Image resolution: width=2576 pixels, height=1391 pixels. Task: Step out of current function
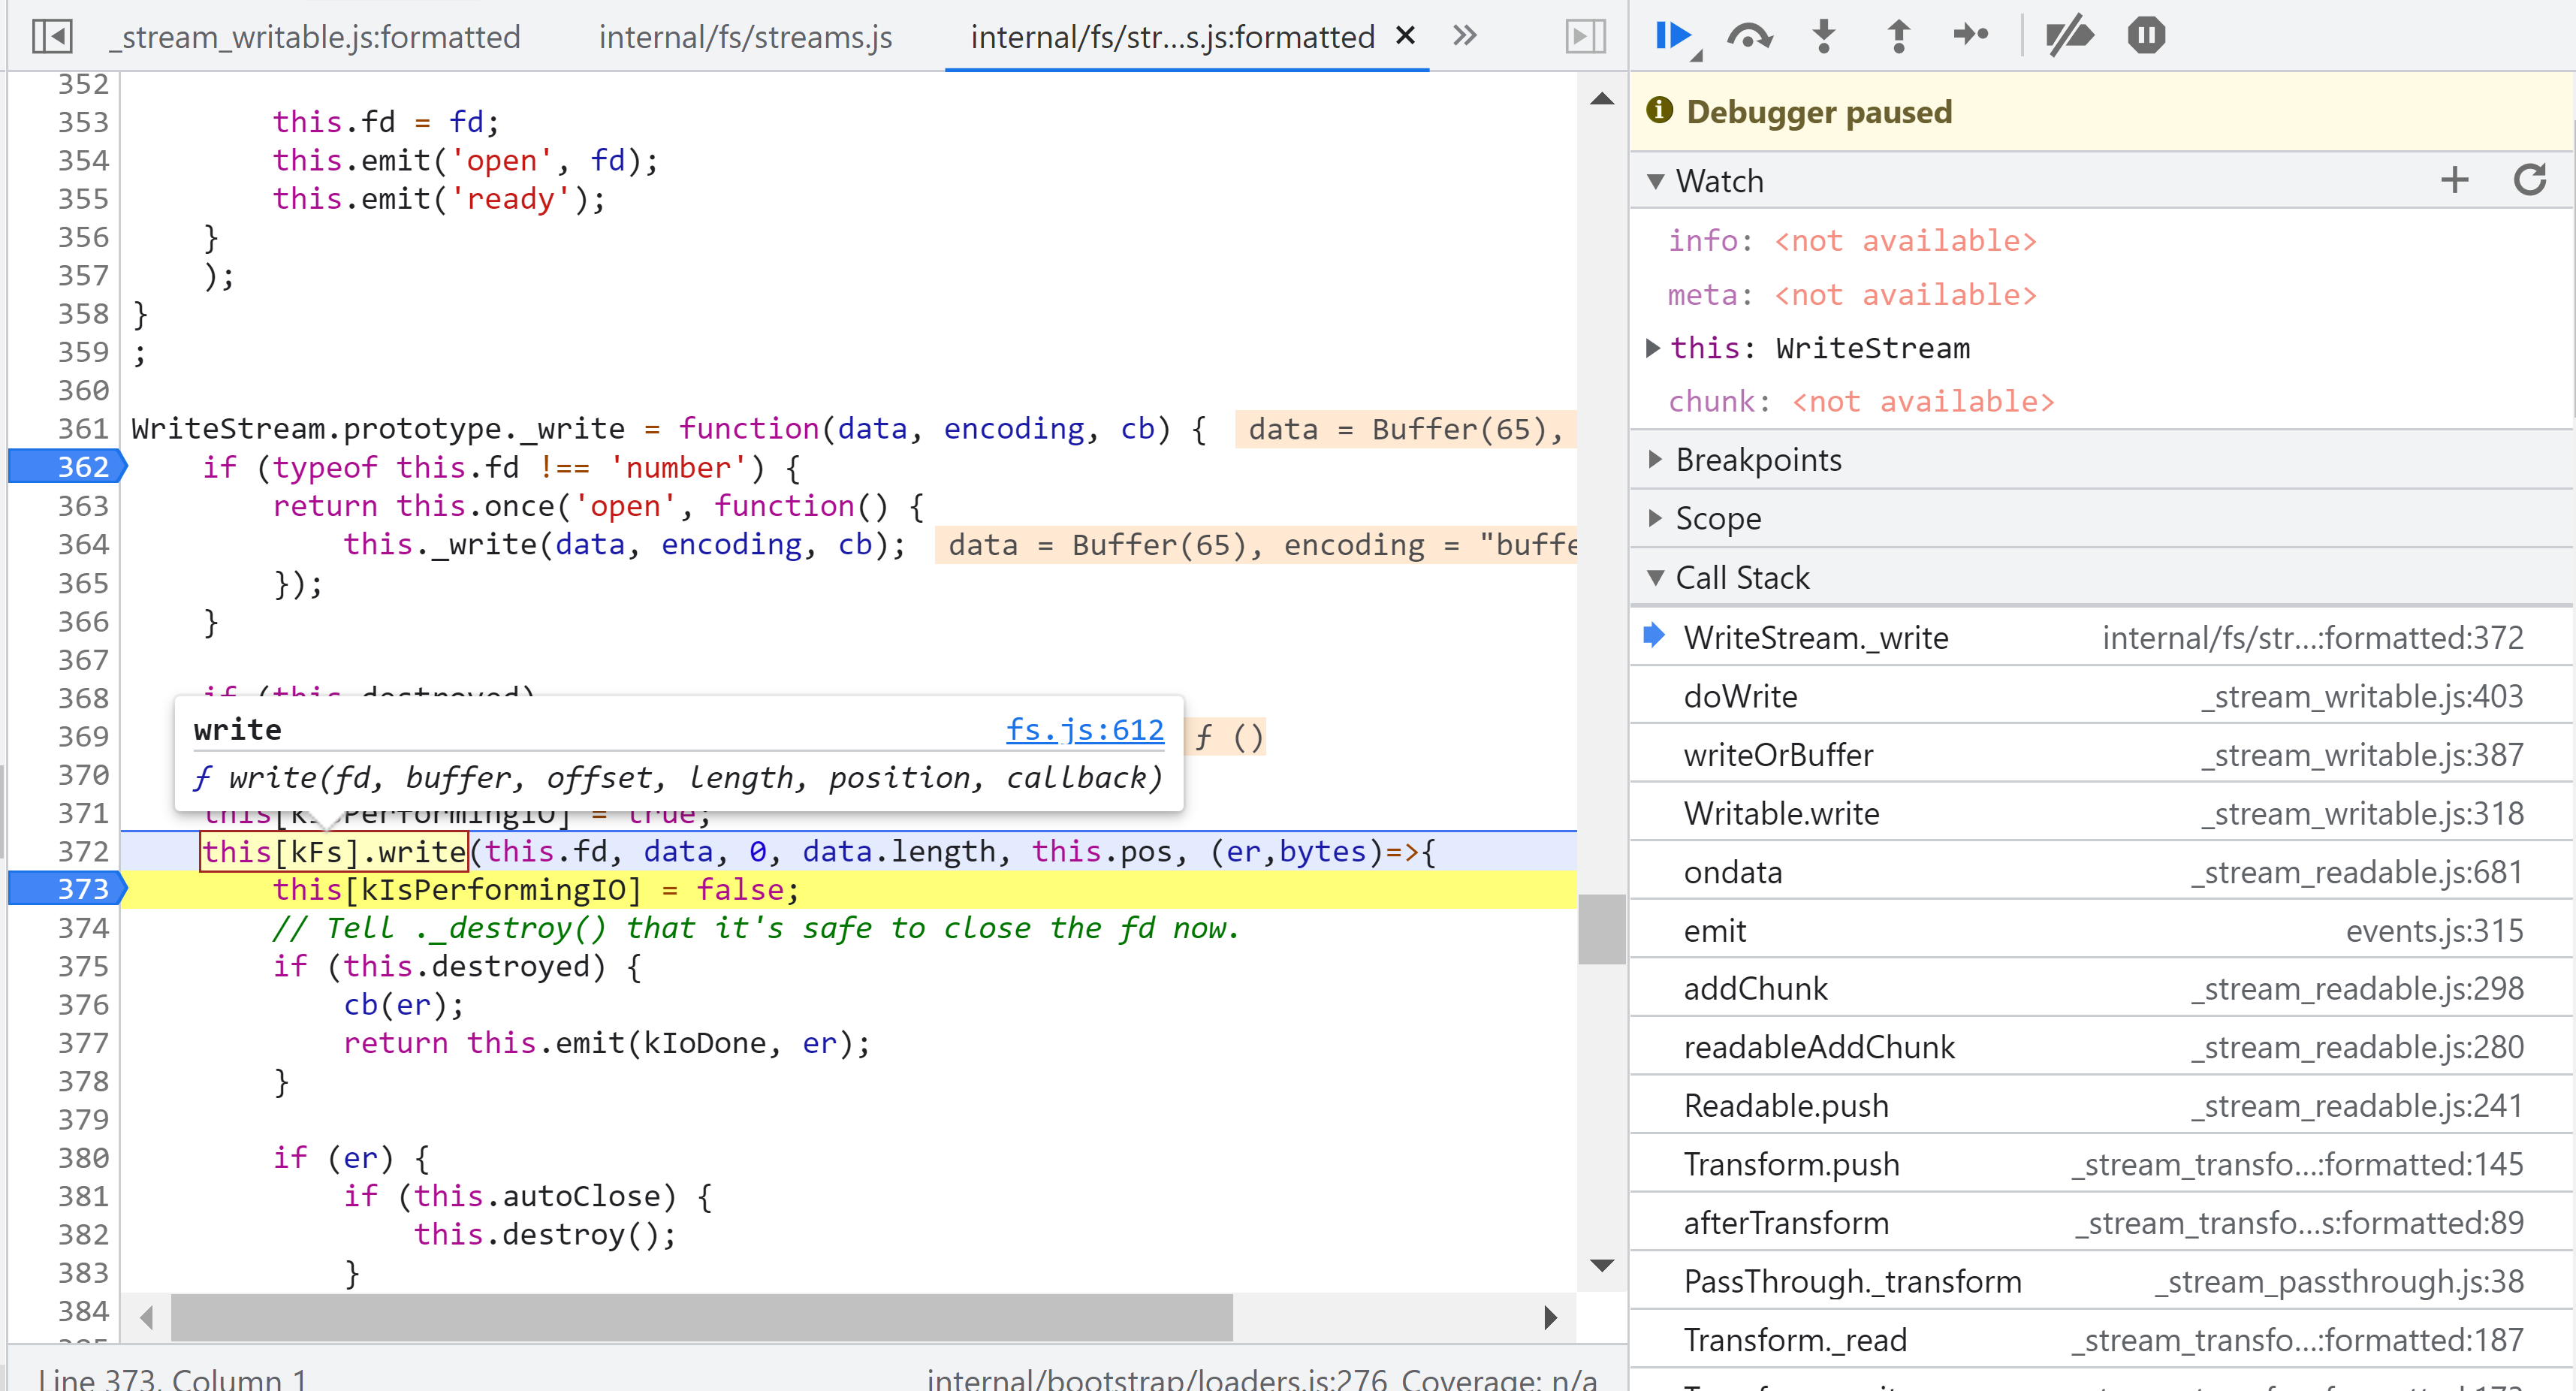click(x=1898, y=36)
